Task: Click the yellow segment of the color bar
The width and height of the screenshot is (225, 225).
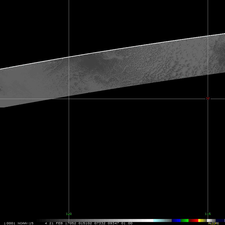Action: (201, 220)
